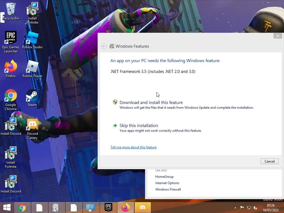Switch to Chrome in the taskbar

pos(22,207)
